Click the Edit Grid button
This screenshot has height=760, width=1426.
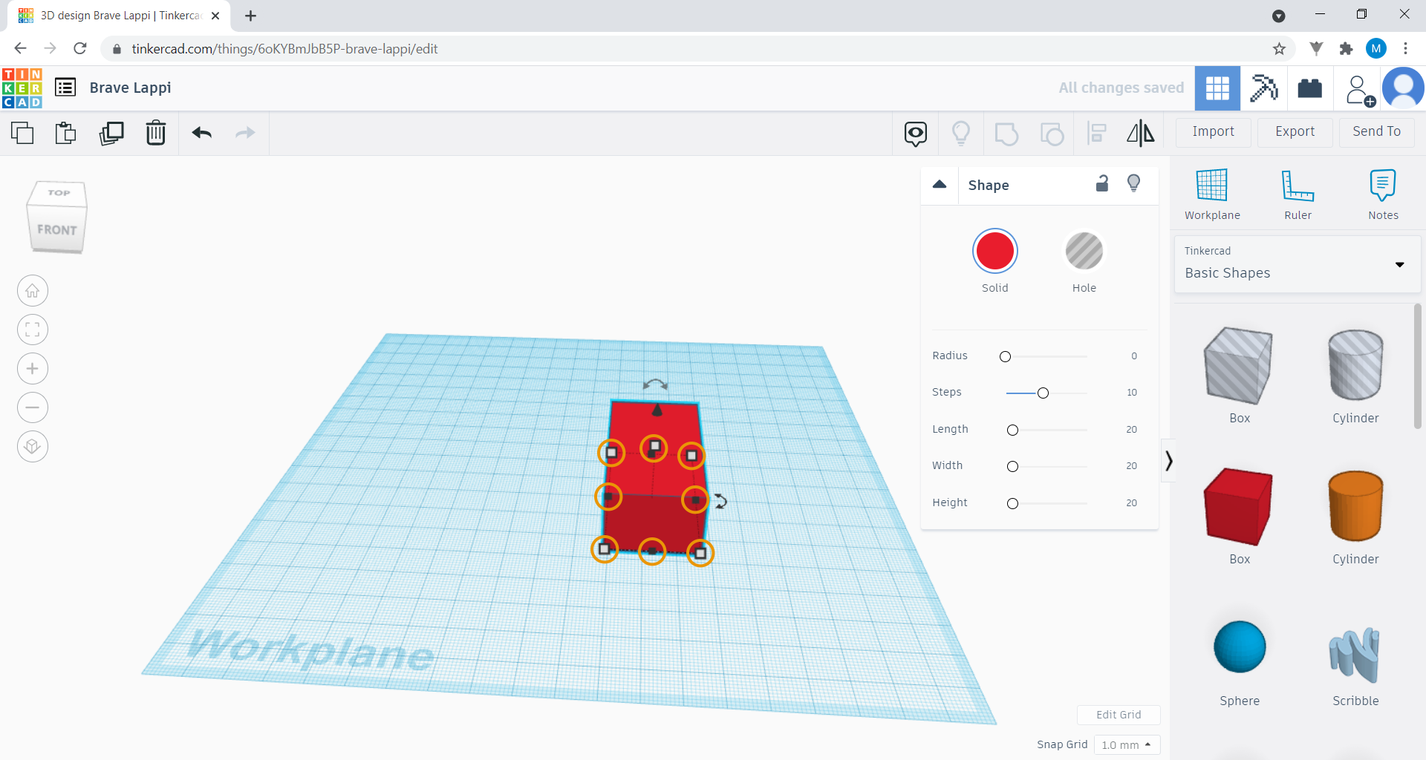pyautogui.click(x=1119, y=715)
